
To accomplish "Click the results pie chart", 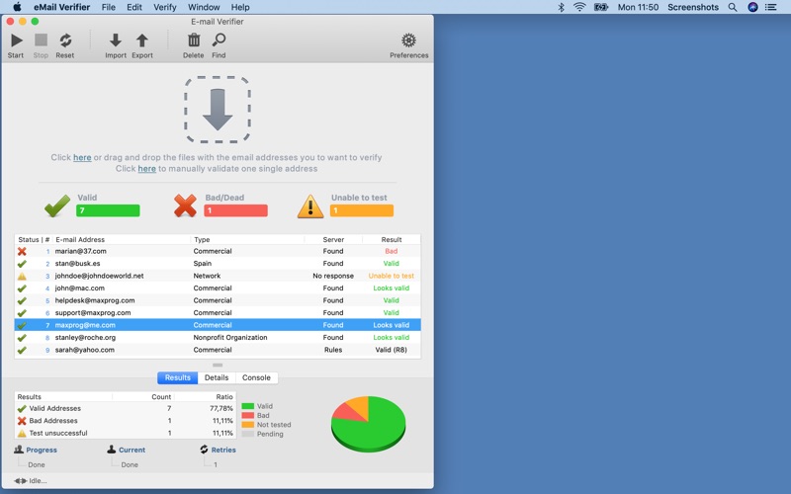I will [x=368, y=424].
